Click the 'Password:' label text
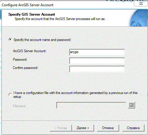 (20, 60)
